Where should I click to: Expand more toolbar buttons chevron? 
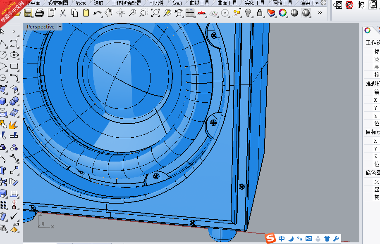[x=320, y=12]
